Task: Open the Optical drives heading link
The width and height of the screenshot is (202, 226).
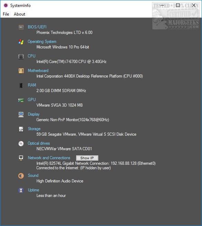Action: 39,143
